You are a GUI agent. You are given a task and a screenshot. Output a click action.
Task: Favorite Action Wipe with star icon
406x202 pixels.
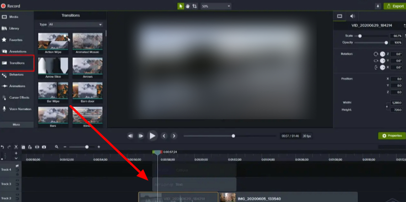click(65, 36)
